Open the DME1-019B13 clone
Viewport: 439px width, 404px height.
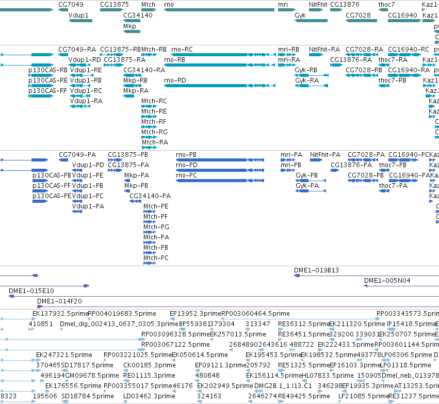pyautogui.click(x=366, y=276)
